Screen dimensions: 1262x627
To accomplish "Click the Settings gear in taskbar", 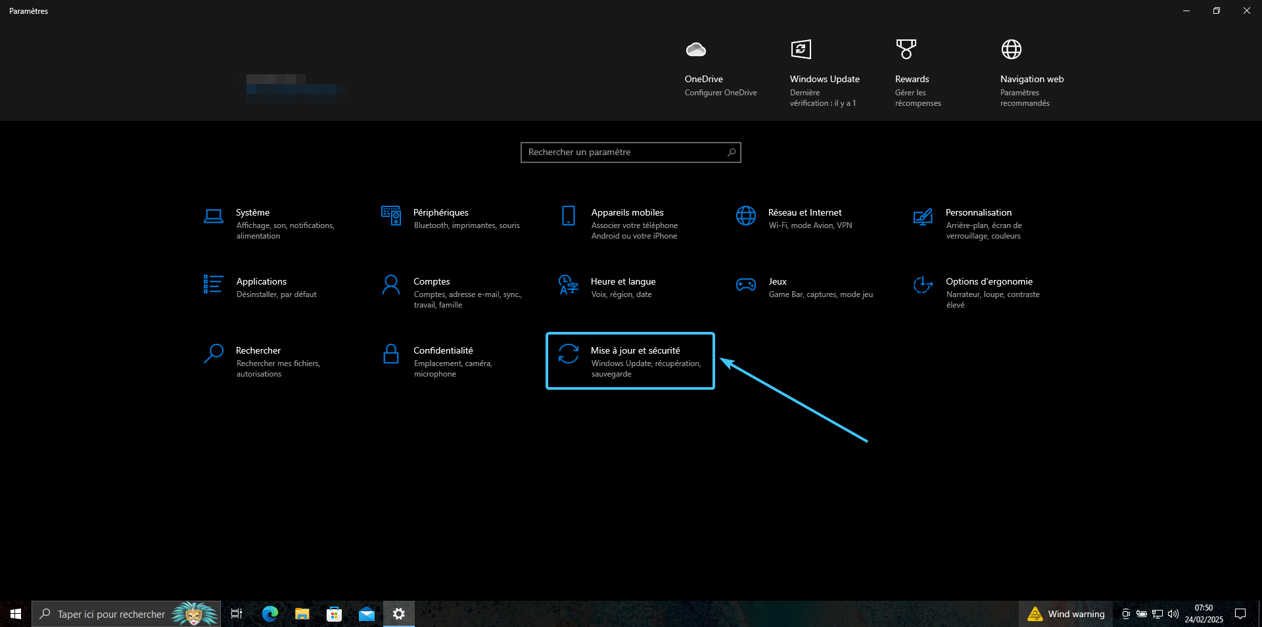I will (x=398, y=614).
